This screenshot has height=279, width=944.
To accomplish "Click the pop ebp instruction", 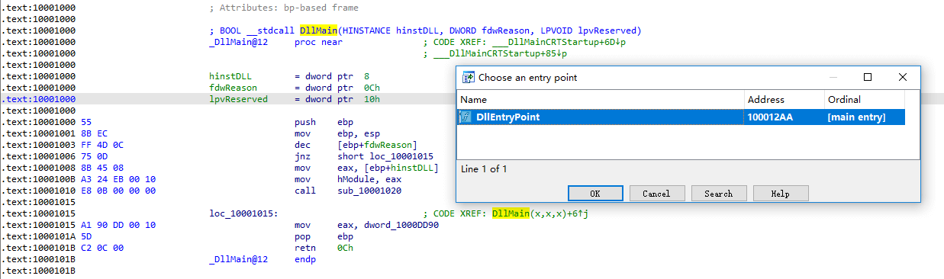I will (x=324, y=236).
